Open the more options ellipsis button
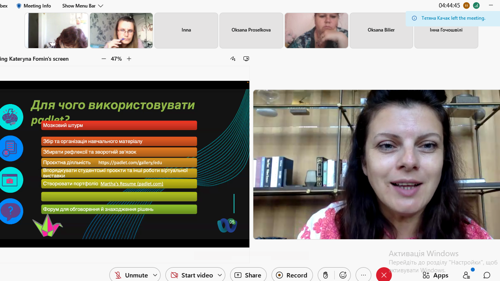 [x=363, y=275]
